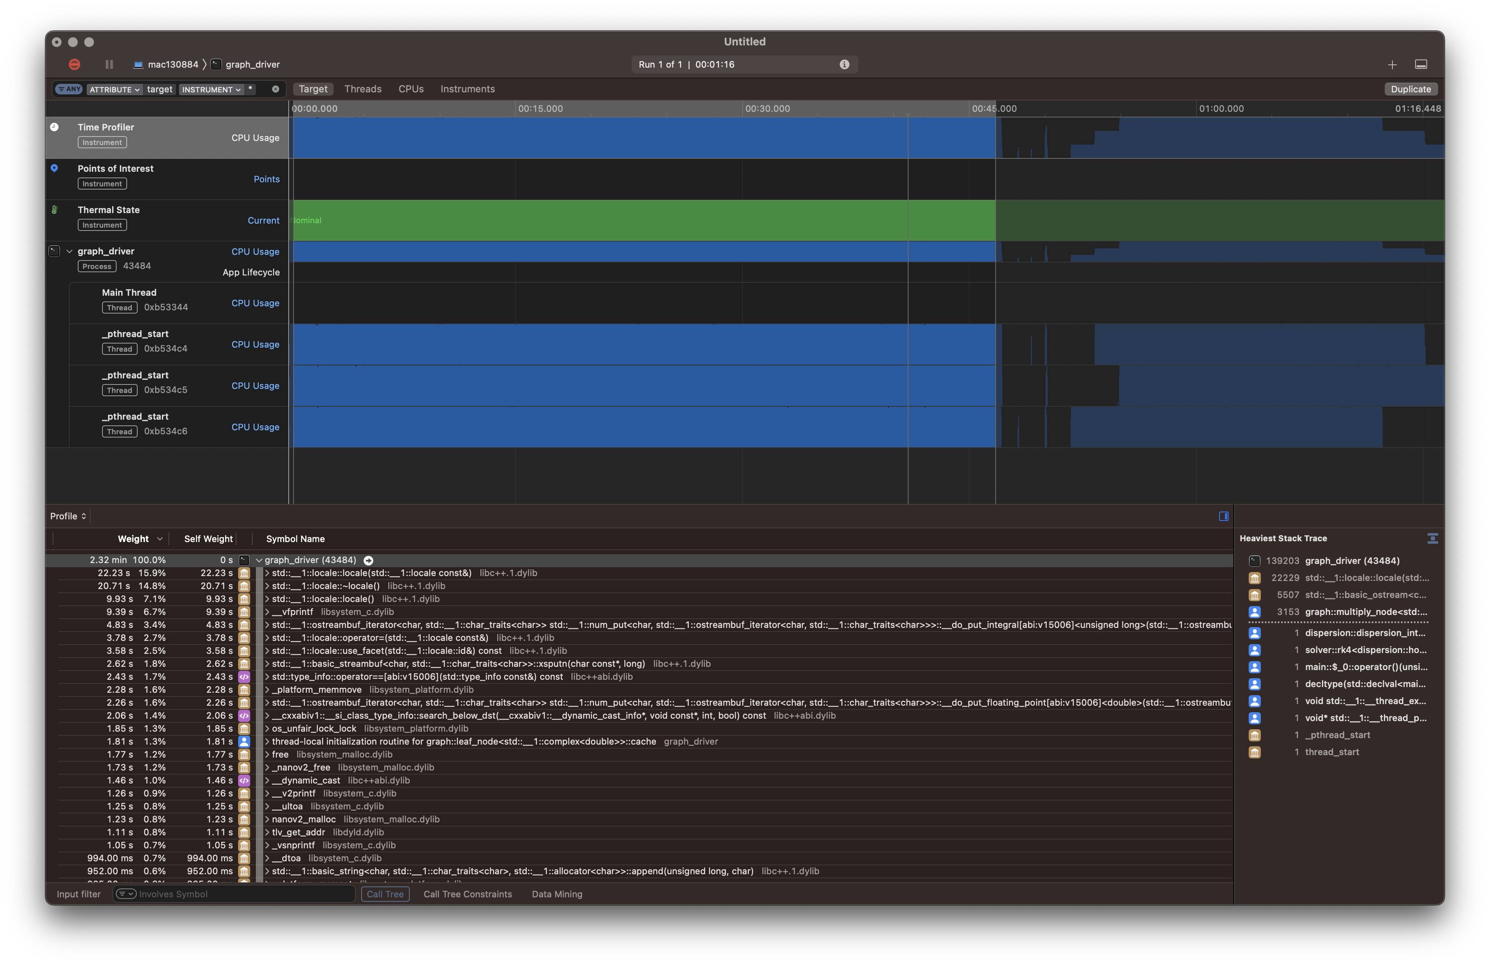Collapse the graph_driver process track

pos(70,251)
